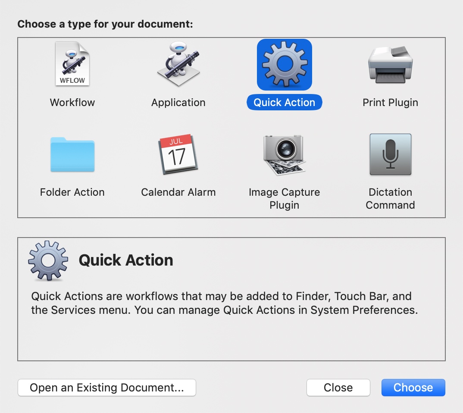Click the Application label
Viewport: 463px width, 413px height.
point(178,103)
